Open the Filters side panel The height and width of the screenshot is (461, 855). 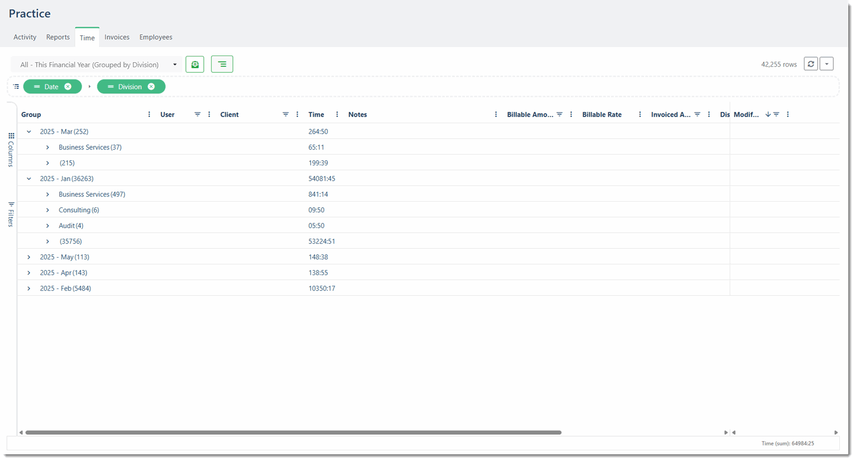[11, 214]
